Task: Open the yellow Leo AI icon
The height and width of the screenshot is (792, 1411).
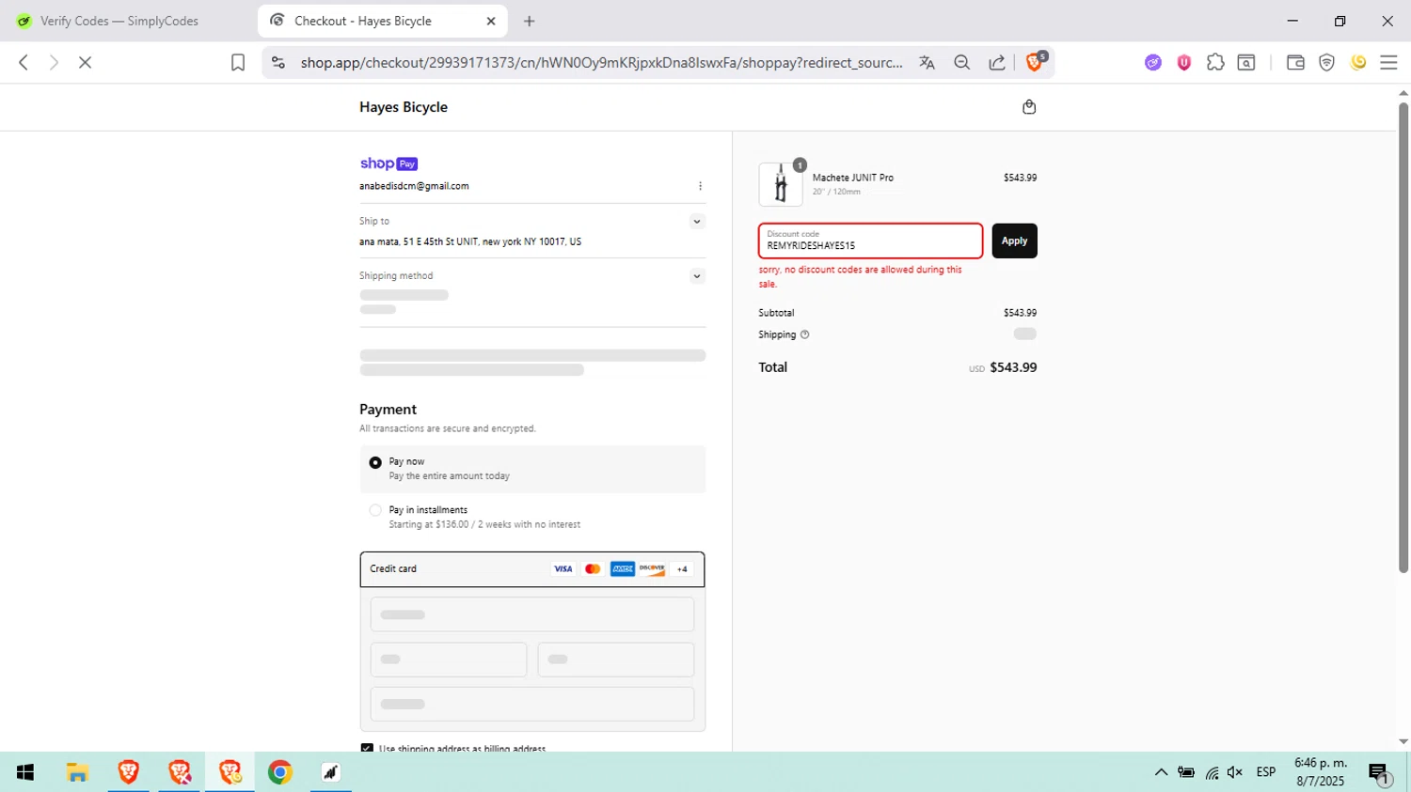Action: (x=1358, y=63)
